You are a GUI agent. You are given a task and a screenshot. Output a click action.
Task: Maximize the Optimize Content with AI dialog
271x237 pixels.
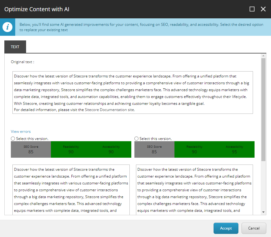[252, 9]
